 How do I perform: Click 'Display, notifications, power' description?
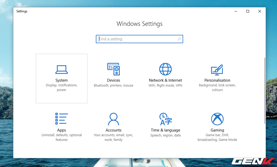pyautogui.click(x=61, y=87)
